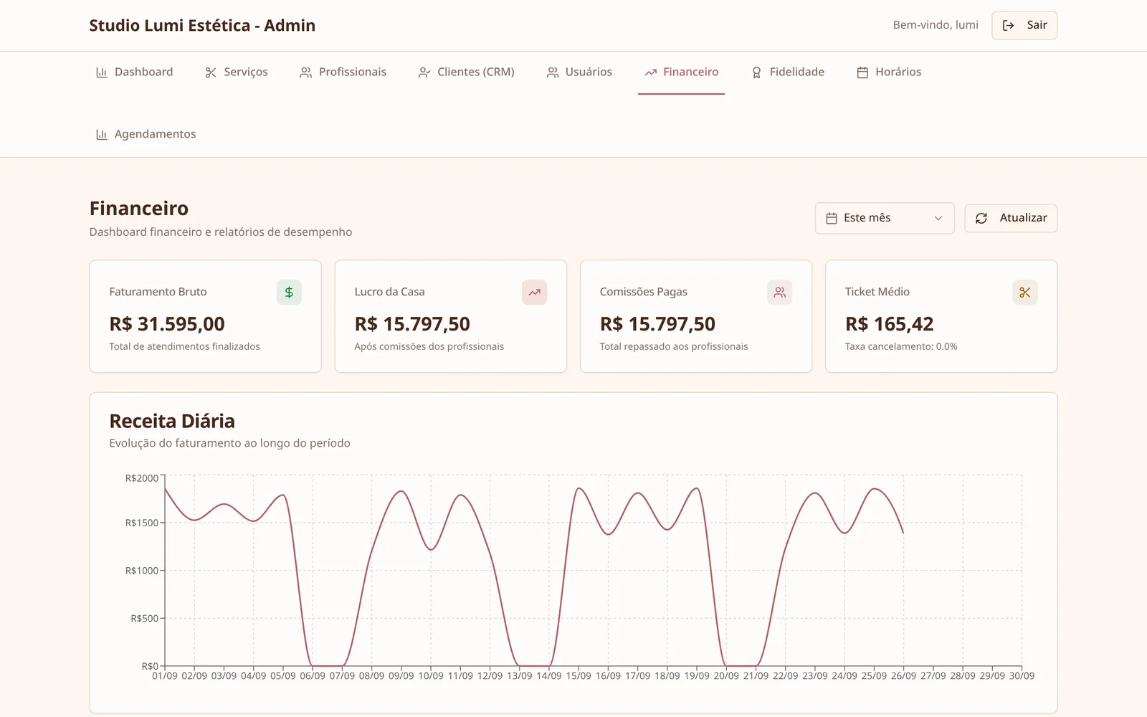The image size is (1147, 717).
Task: Click the refresh arrows icon beside Atualizar
Action: click(981, 218)
